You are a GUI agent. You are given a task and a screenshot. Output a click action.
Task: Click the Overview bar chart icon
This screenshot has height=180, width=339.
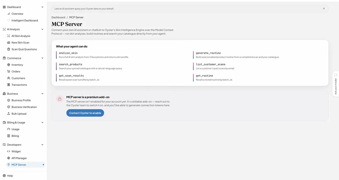point(8,14)
